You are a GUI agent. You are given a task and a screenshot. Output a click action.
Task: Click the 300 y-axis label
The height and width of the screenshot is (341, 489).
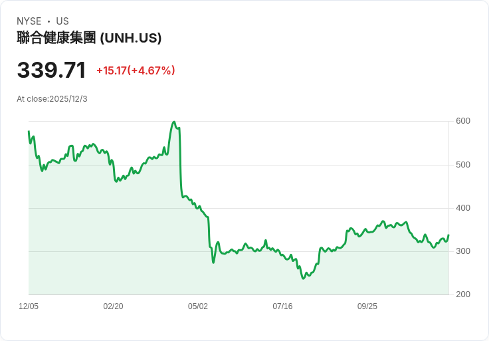(x=463, y=251)
